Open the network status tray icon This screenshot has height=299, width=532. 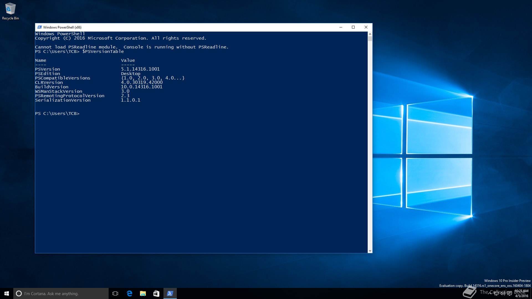click(x=496, y=293)
